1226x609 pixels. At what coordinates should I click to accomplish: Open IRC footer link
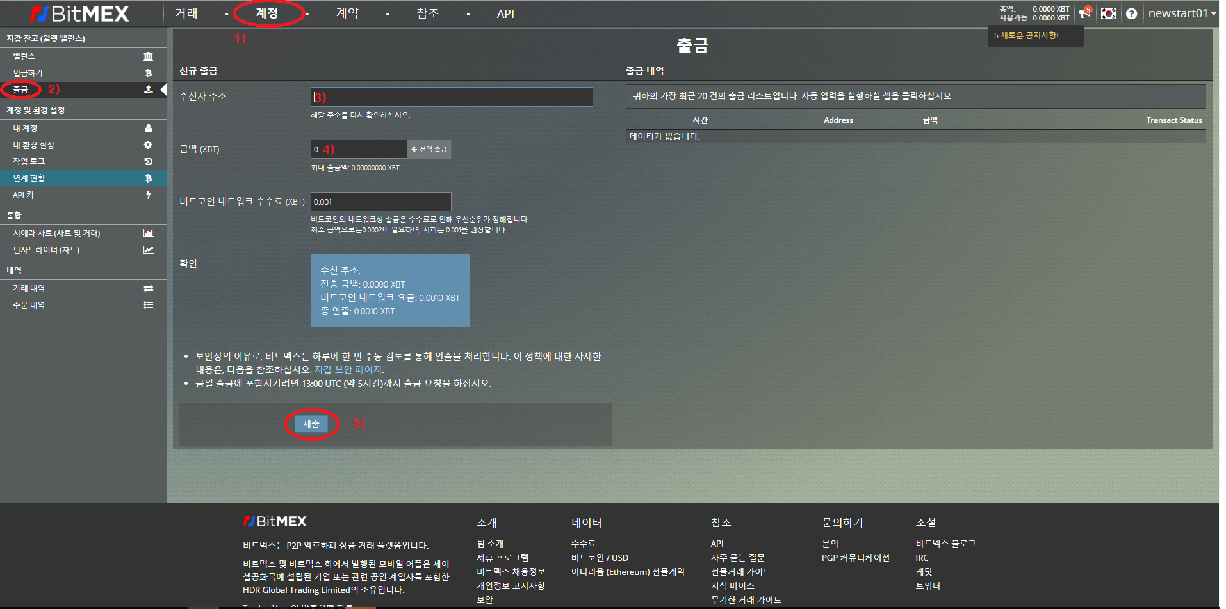pyautogui.click(x=922, y=558)
